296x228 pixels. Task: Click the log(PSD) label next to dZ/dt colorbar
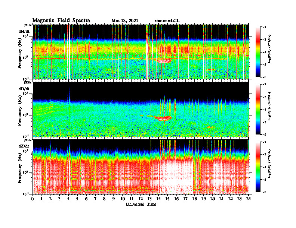(x=269, y=164)
